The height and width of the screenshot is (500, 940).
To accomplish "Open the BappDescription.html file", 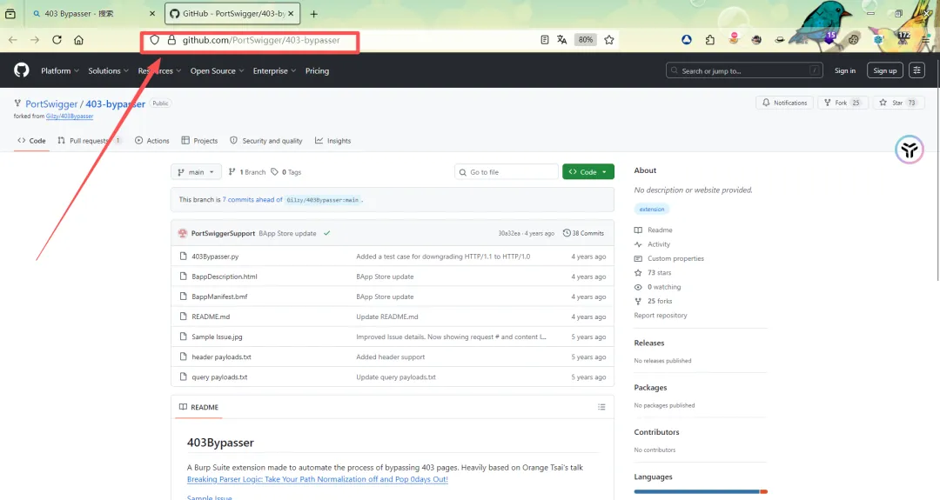I will (225, 277).
